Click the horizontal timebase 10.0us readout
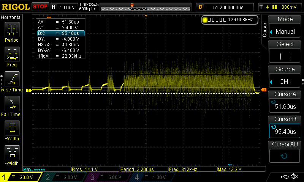This screenshot has width=304, height=182. tap(67, 7)
